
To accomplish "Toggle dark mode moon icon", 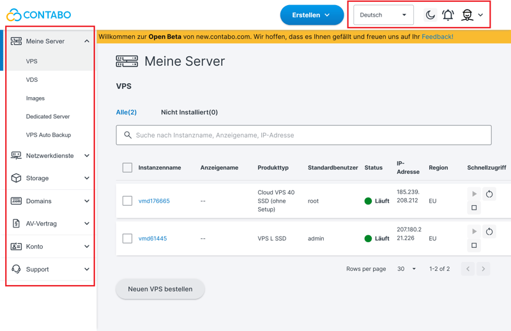I will point(430,15).
